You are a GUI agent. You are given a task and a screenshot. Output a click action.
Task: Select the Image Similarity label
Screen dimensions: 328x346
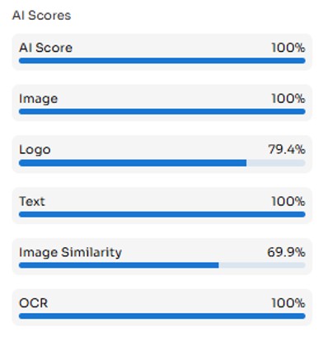70,253
